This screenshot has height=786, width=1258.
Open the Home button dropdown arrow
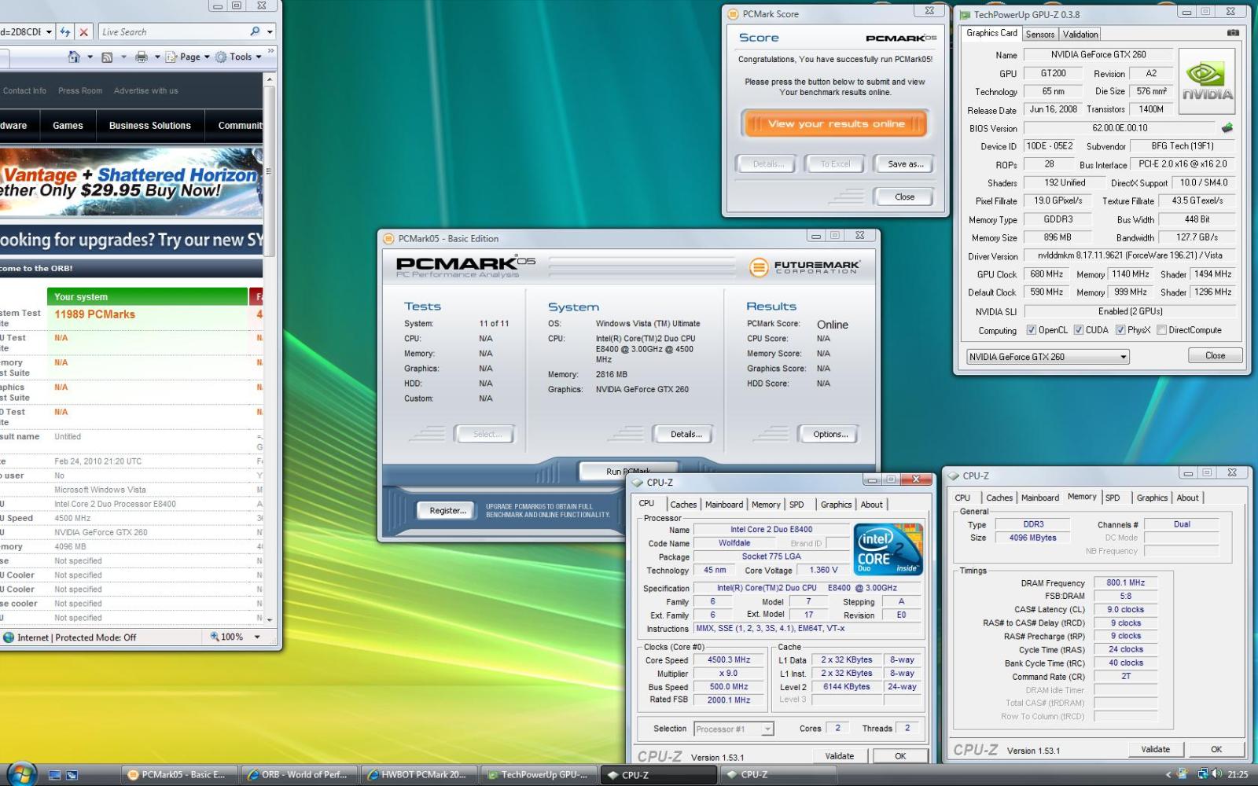(89, 57)
